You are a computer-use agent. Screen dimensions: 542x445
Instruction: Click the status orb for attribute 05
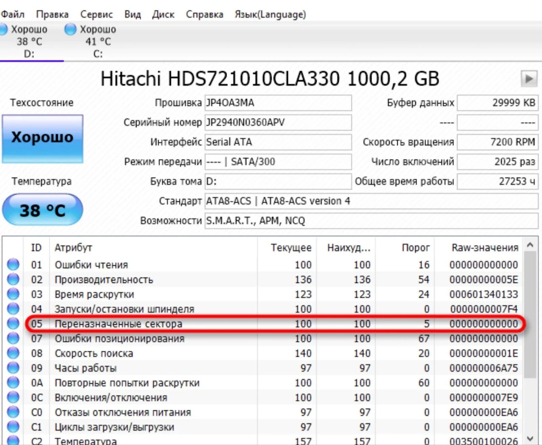point(13,323)
